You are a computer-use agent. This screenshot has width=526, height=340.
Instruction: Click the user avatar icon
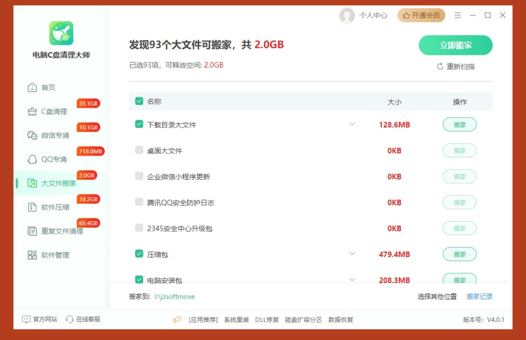point(347,16)
